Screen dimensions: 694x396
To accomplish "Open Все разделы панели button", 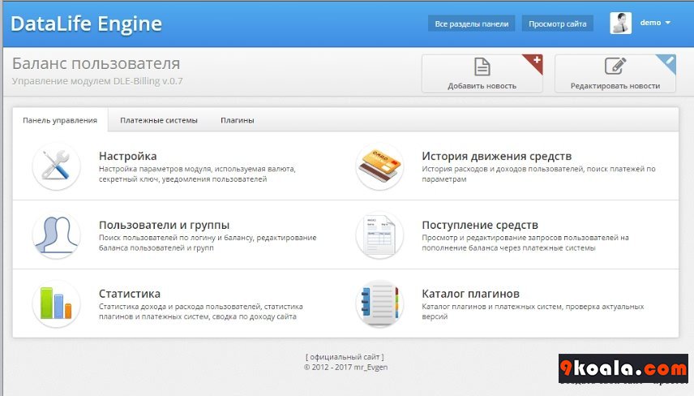I will tap(471, 24).
